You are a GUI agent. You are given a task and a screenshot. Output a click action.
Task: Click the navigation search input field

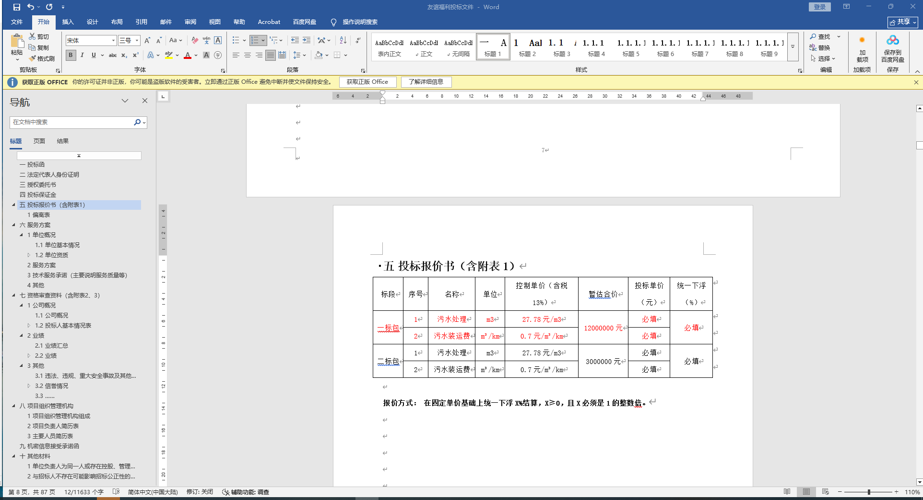(x=71, y=122)
